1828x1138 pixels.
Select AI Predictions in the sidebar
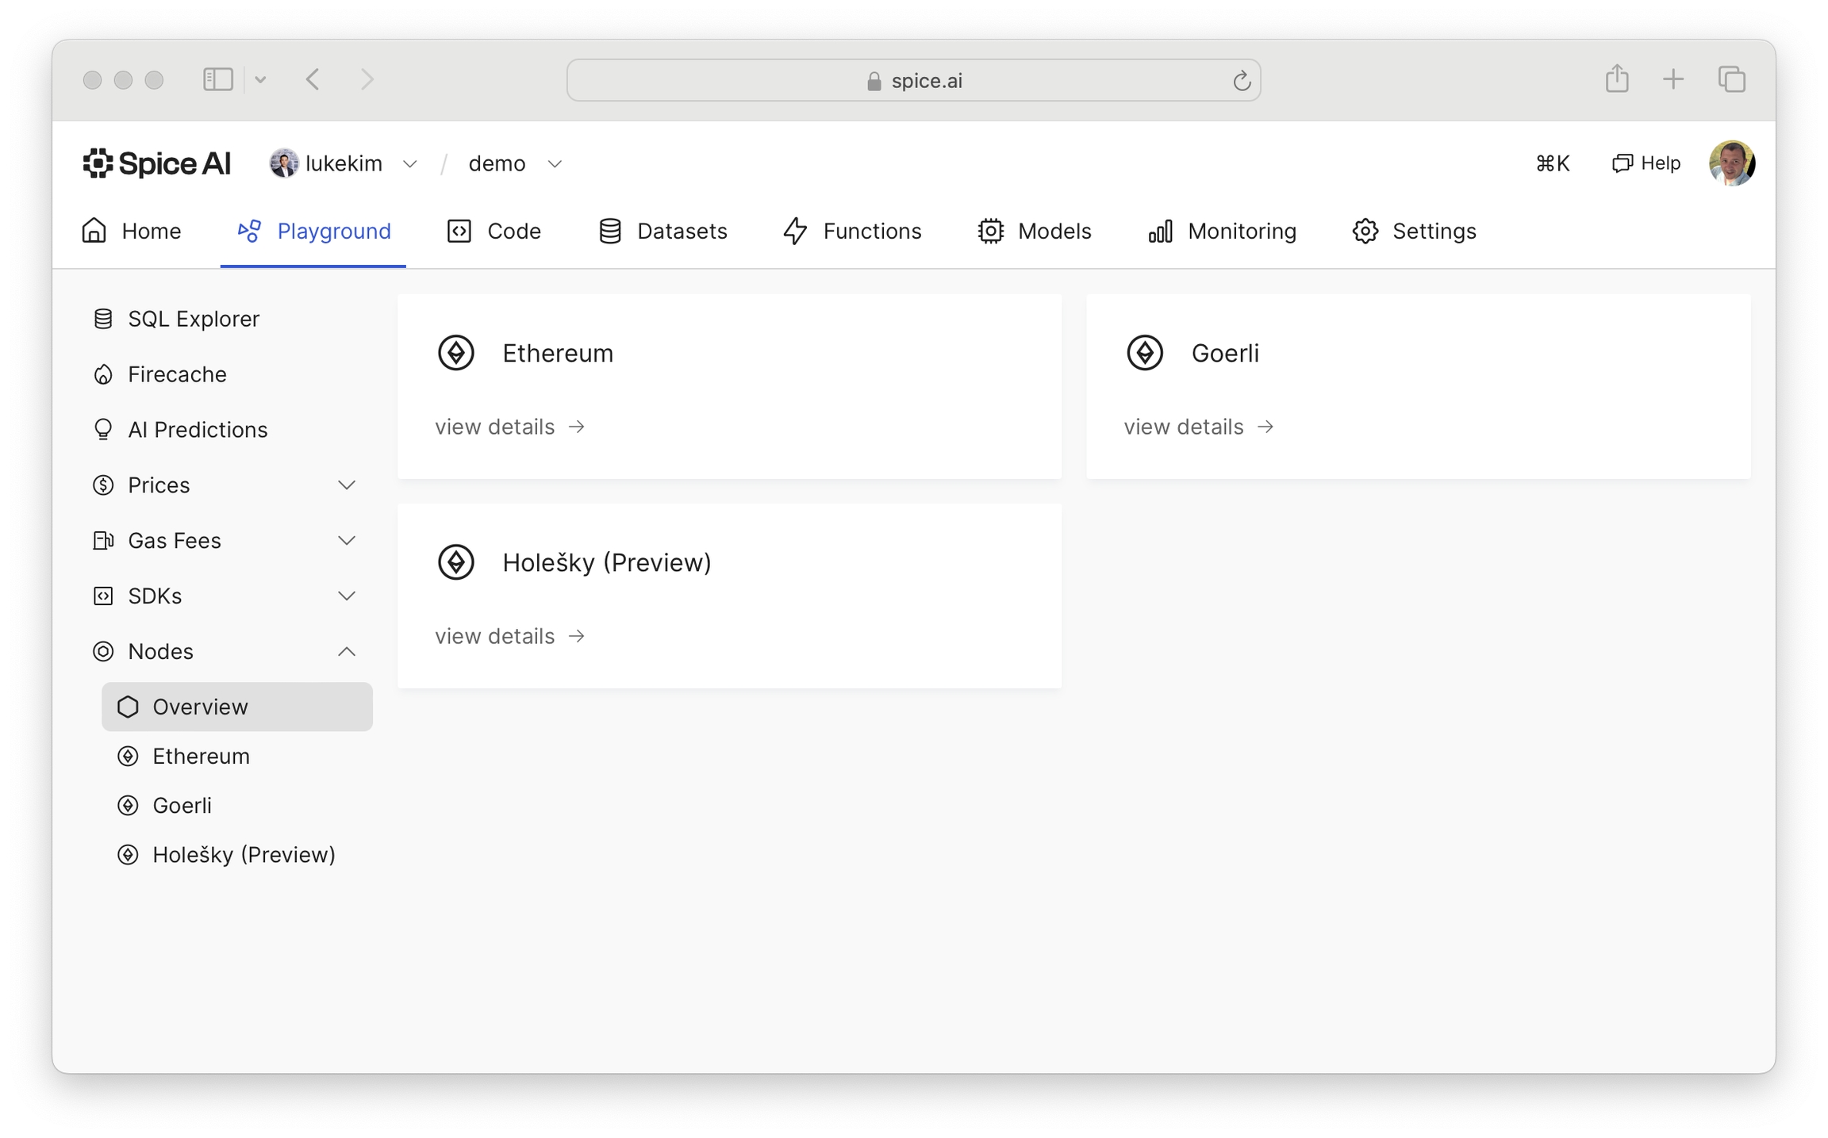pos(197,430)
